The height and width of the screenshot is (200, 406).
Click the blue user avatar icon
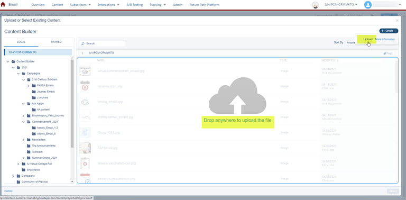click(368, 5)
